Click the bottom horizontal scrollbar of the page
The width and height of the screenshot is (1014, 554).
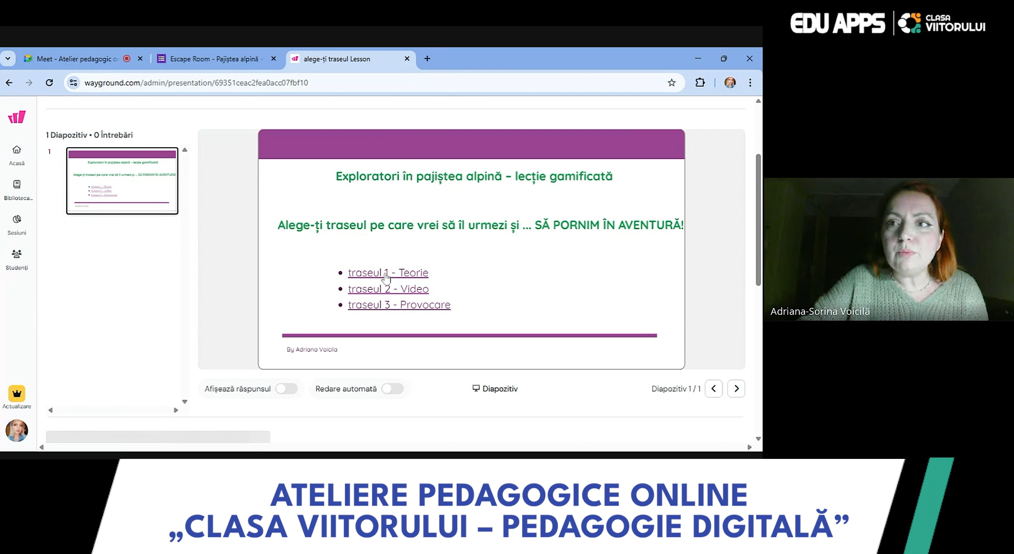(x=395, y=447)
